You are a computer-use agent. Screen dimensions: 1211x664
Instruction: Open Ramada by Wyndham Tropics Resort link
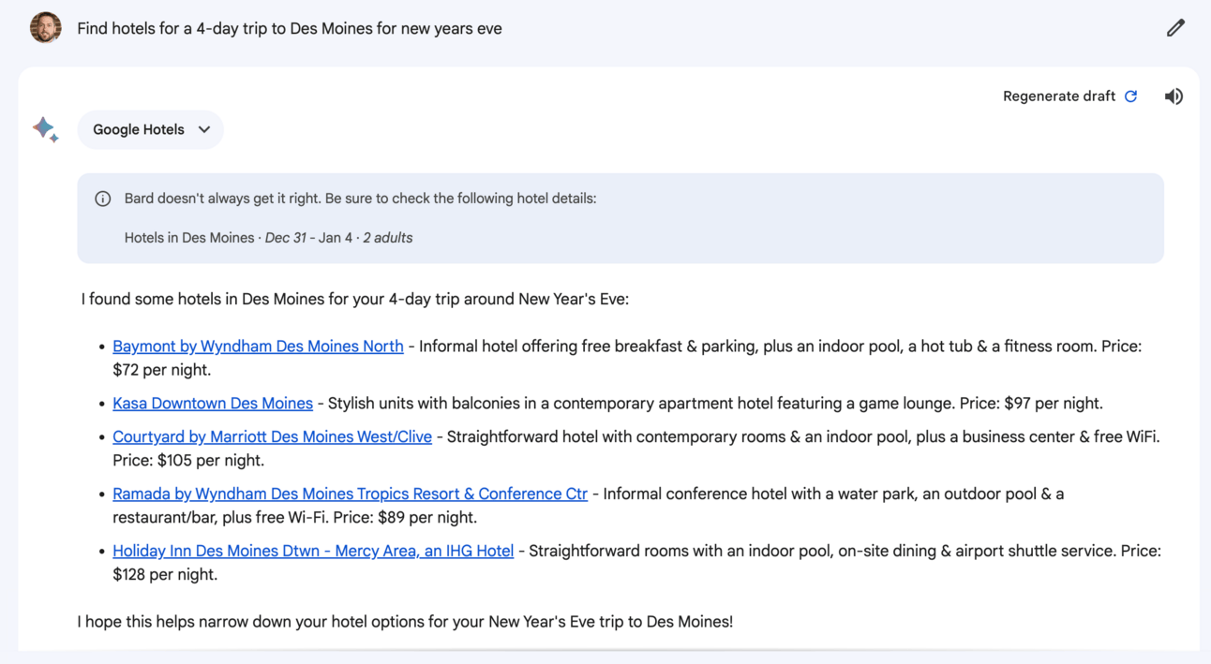tap(350, 494)
